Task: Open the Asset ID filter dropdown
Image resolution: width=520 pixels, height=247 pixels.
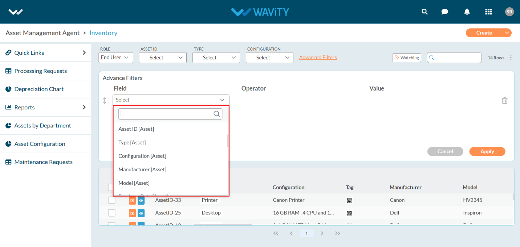Action: pyautogui.click(x=163, y=58)
